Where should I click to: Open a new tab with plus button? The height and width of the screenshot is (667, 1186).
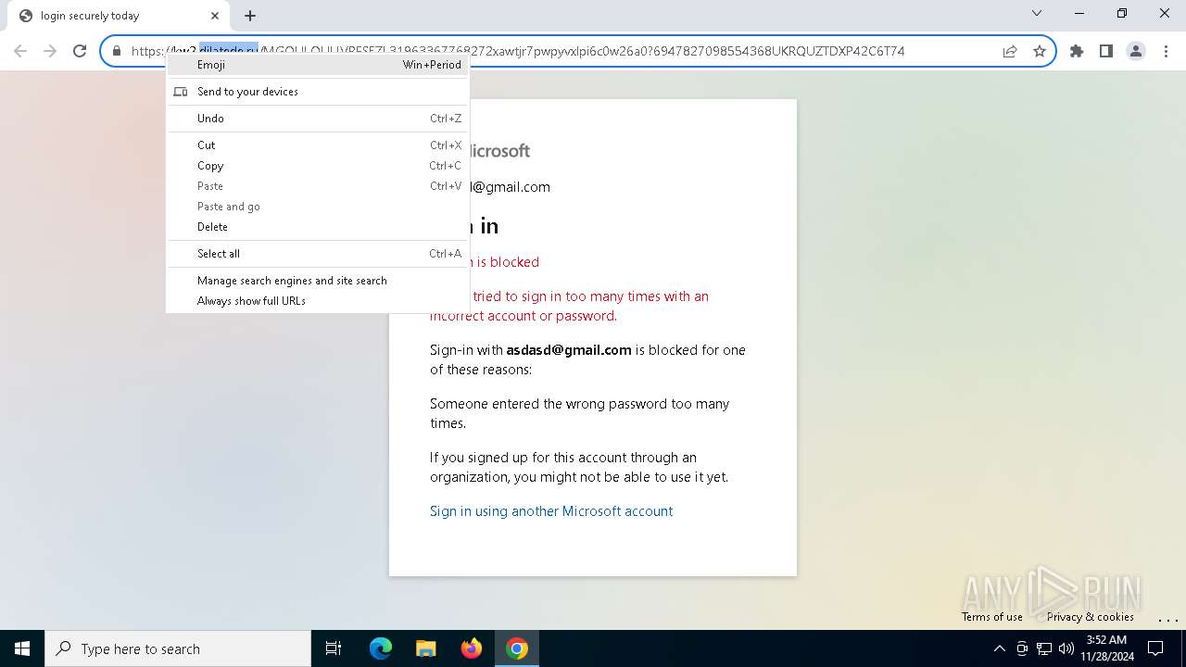pos(250,16)
